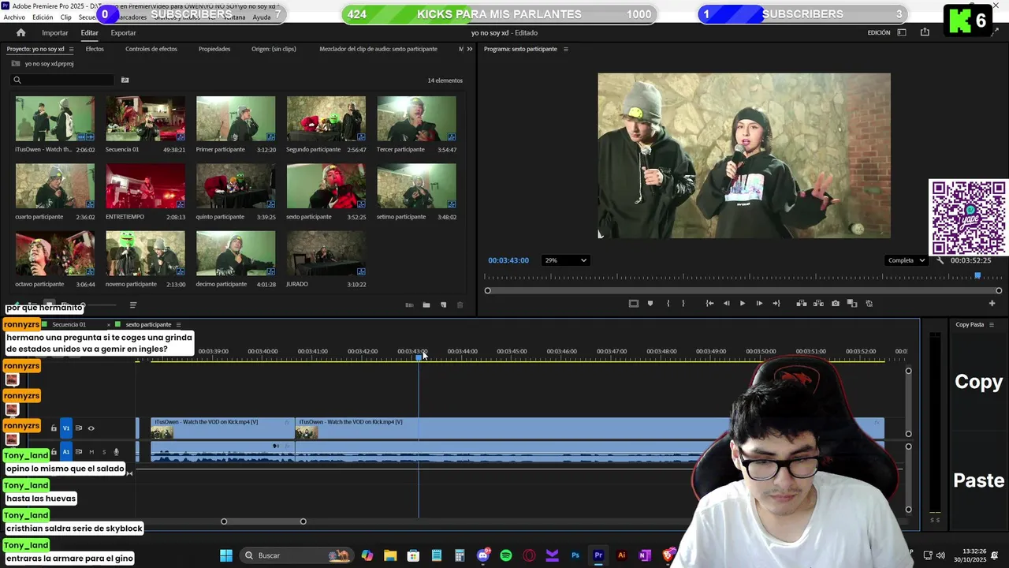Viewport: 1009px width, 568px height.
Task: Select the JURADO clip thumbnail
Action: pyautogui.click(x=326, y=253)
